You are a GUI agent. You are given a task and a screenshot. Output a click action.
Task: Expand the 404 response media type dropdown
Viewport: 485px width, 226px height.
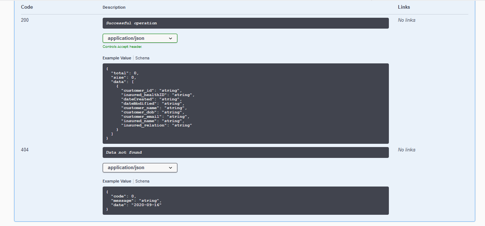click(x=140, y=168)
